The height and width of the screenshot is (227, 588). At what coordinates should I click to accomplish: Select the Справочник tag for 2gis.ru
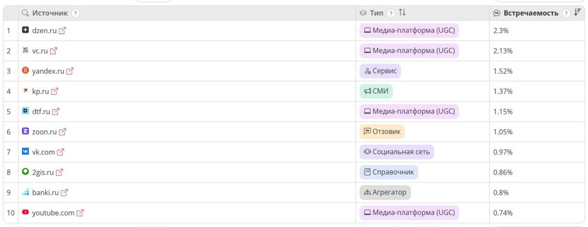pos(389,172)
